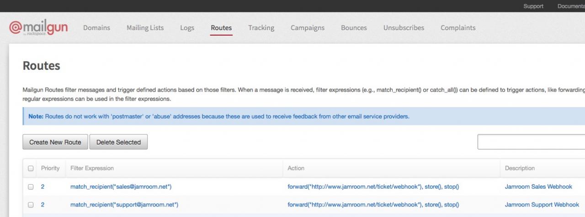The height and width of the screenshot is (217, 585).
Task: View the Bounces tab
Action: click(354, 28)
